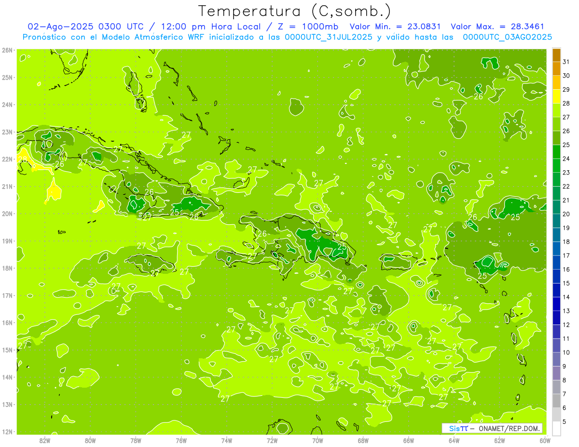Click the "21N" latitude axis label

point(7,187)
